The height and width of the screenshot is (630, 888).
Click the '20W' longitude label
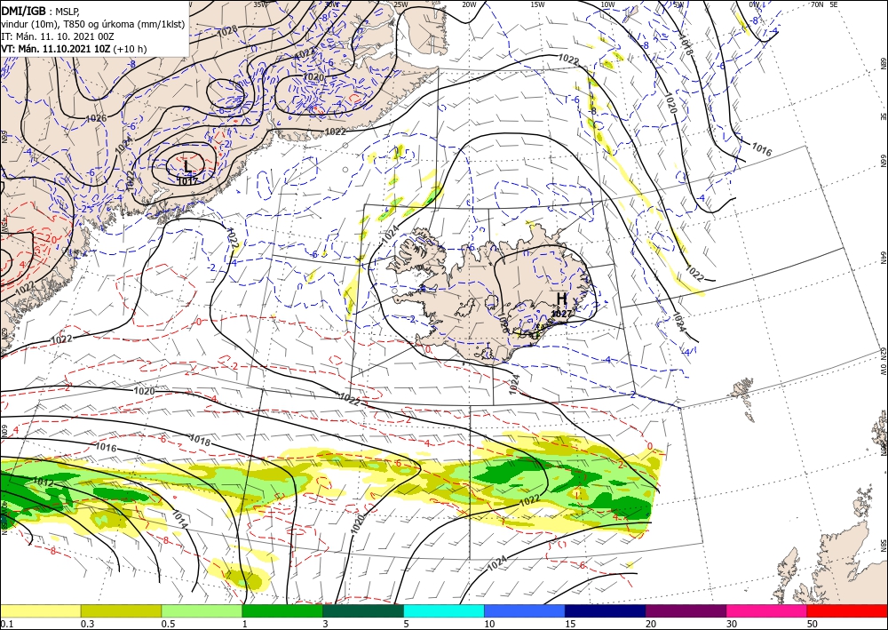[469, 4]
